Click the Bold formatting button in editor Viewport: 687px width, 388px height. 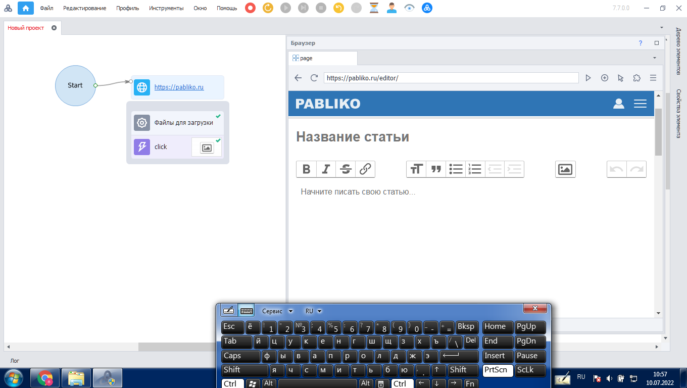(306, 169)
